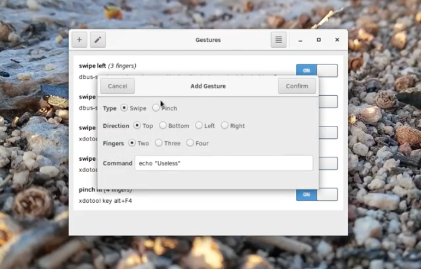Click the pencil edit icon
This screenshot has height=269, width=421.
(x=97, y=40)
